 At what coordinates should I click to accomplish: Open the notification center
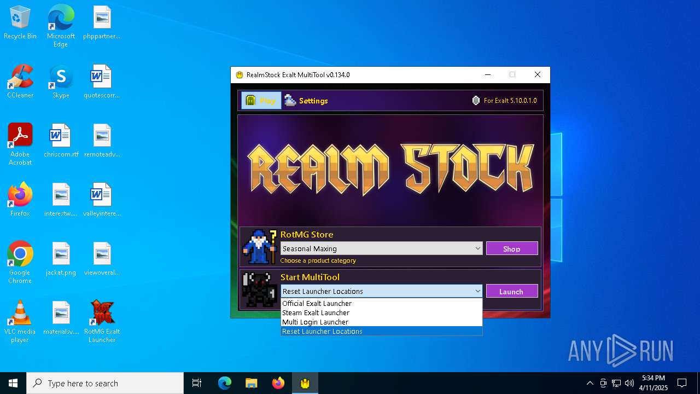[x=682, y=383]
